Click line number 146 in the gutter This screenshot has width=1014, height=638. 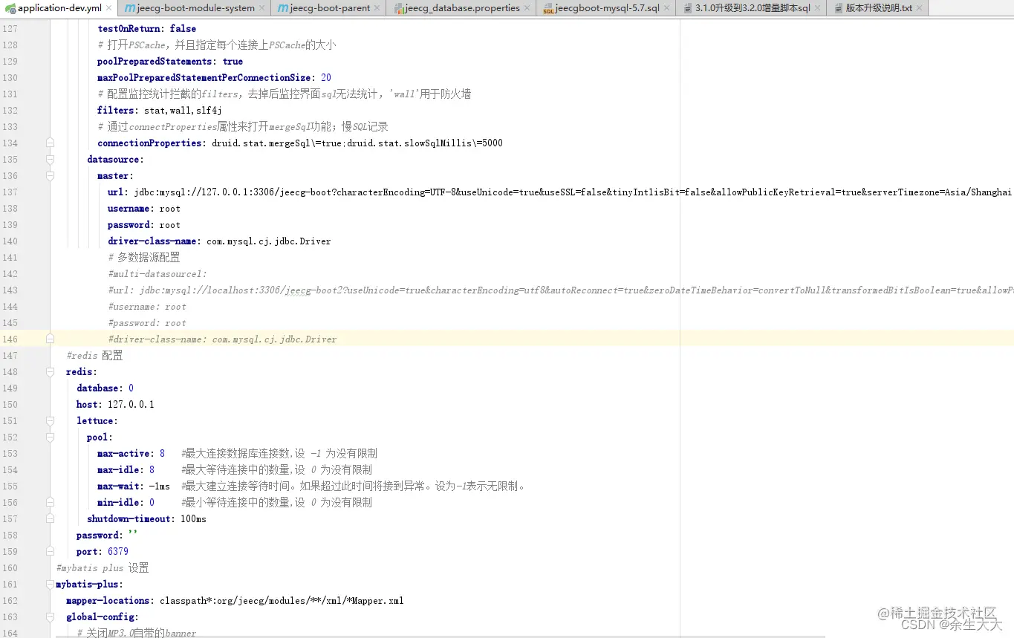click(x=10, y=339)
